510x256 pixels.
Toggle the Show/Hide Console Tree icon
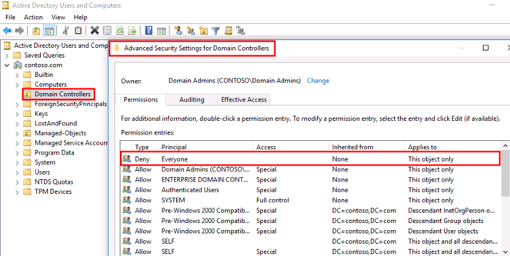[49, 31]
